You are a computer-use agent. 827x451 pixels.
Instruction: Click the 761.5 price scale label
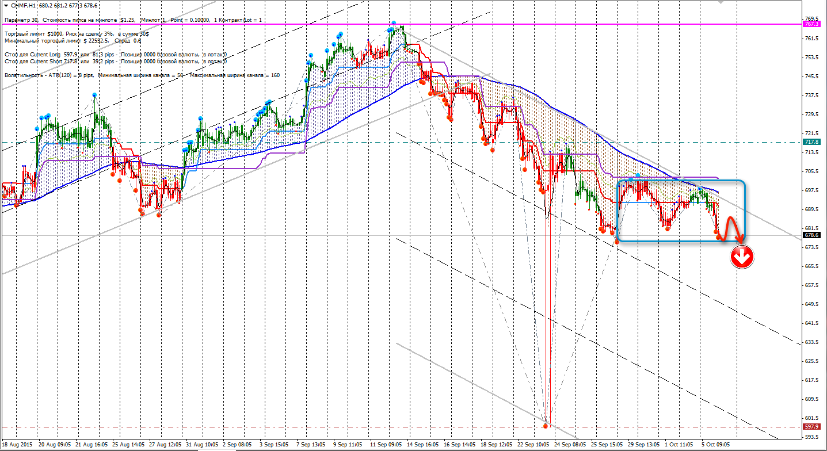(x=811, y=39)
